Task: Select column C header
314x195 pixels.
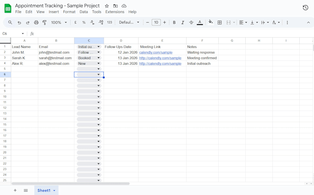Action: point(89,41)
